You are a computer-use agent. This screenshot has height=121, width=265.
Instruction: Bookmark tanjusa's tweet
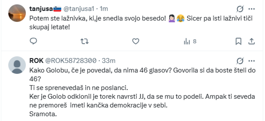(238, 41)
